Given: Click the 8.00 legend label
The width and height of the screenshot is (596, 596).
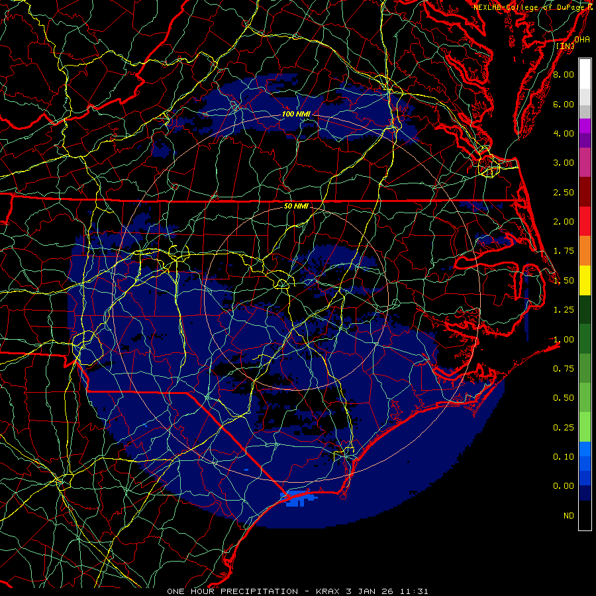Looking at the screenshot, I should tap(564, 74).
